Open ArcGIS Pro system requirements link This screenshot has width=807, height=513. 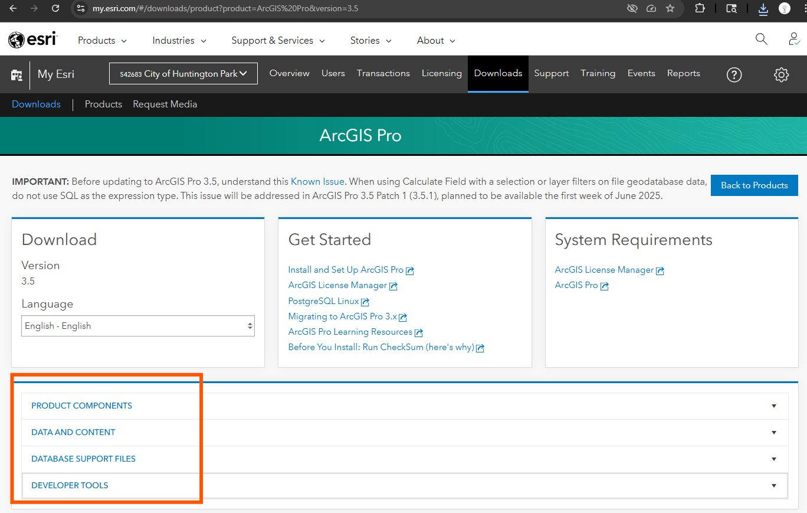[x=576, y=285]
